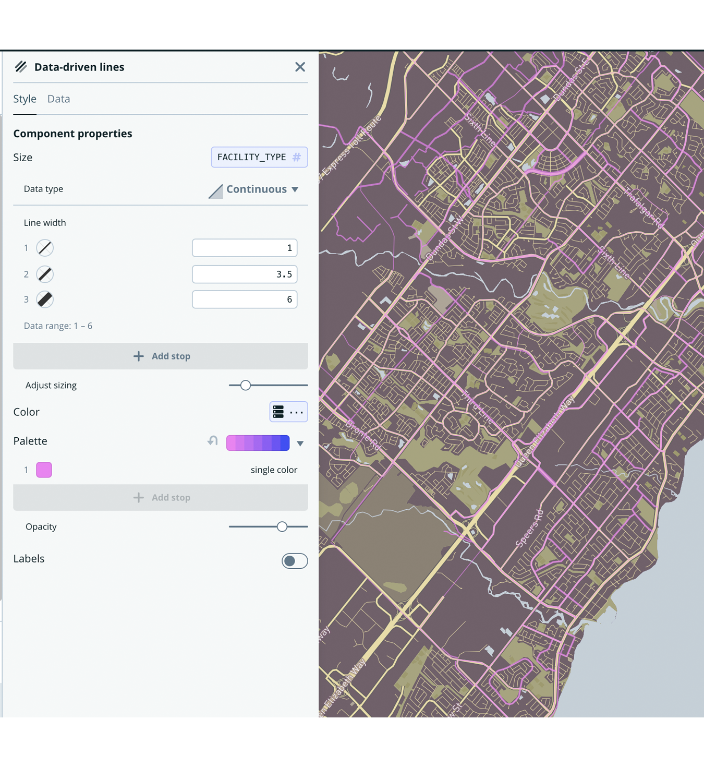Viewport: 704px width, 767px height.
Task: Click the hatched lines icon beside Data-driven lines
Action: (x=20, y=67)
